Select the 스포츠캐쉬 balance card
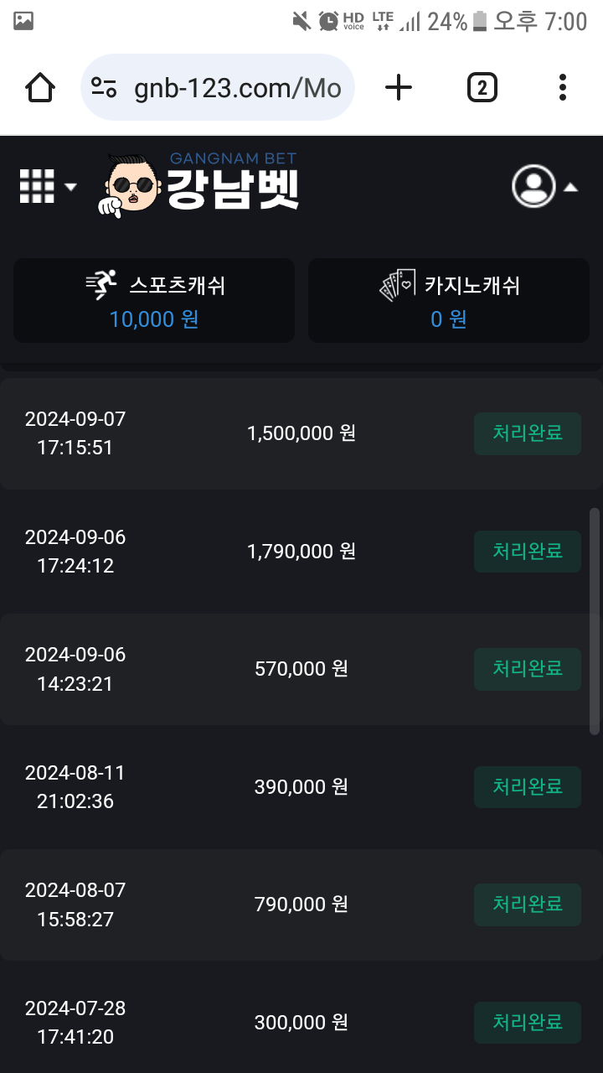The height and width of the screenshot is (1073, 603). coord(154,300)
